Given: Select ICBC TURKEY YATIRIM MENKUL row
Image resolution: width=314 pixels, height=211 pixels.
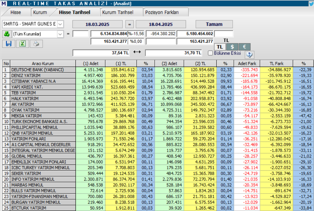Looking at the screenshot, I should click(x=158, y=168).
